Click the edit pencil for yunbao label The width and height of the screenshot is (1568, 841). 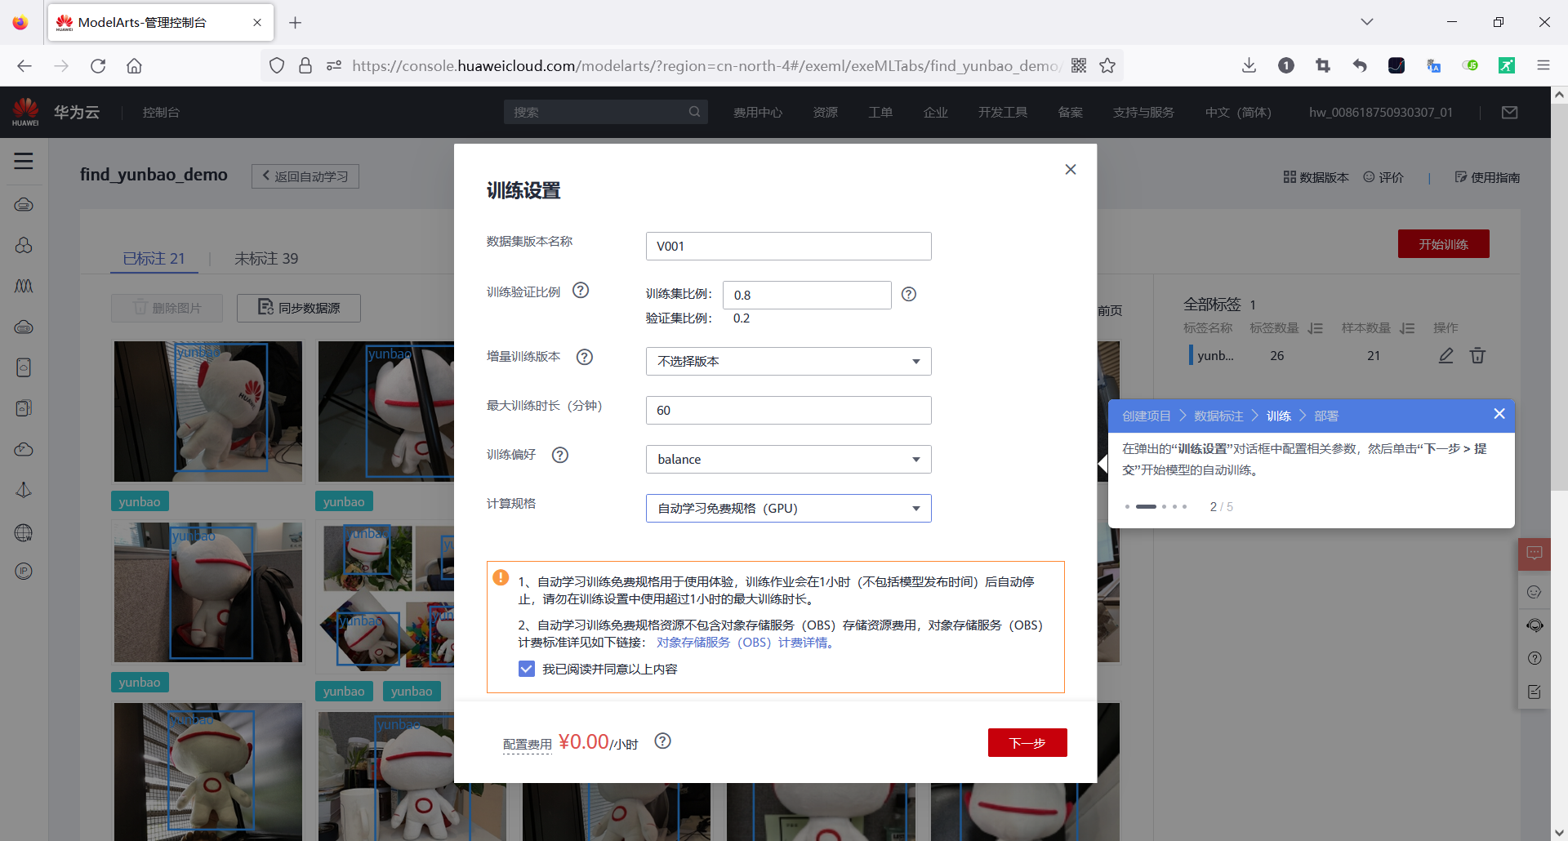pyautogui.click(x=1445, y=355)
